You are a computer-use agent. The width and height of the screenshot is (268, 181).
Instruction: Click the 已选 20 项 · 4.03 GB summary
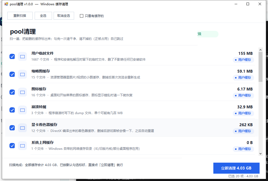point(243,176)
